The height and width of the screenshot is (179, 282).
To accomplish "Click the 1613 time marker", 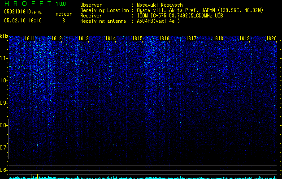I will click(84, 38).
